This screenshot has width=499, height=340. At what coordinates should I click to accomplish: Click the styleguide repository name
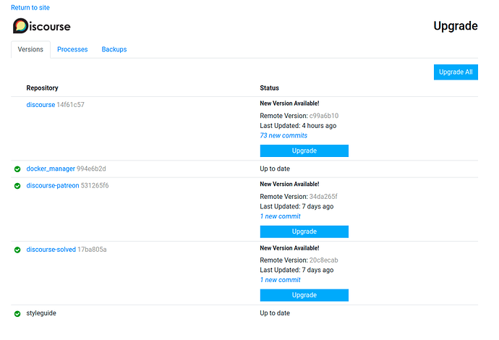(x=41, y=313)
